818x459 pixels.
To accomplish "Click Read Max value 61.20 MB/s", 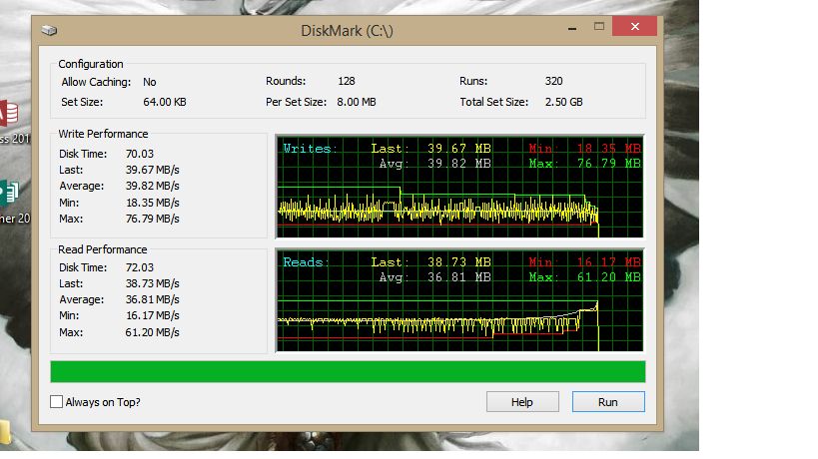I will coord(153,332).
